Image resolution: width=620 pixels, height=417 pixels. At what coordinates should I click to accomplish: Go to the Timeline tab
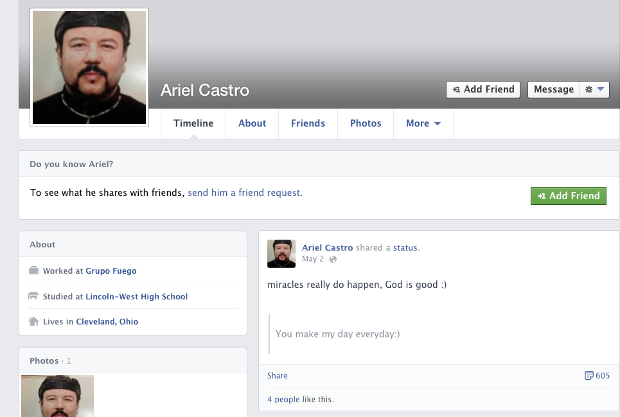(x=193, y=123)
